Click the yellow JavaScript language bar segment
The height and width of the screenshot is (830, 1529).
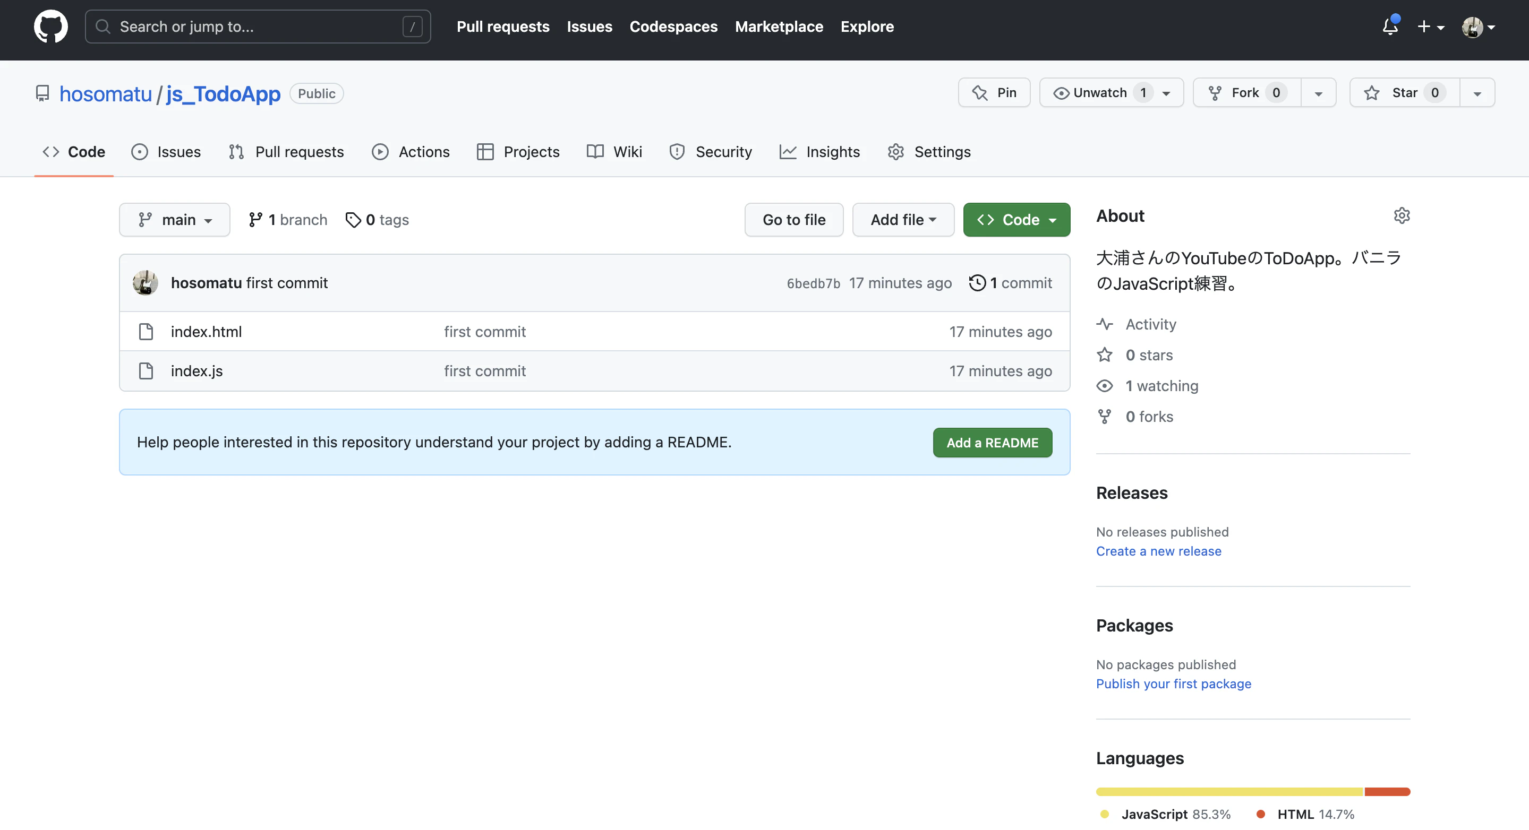(x=1230, y=791)
